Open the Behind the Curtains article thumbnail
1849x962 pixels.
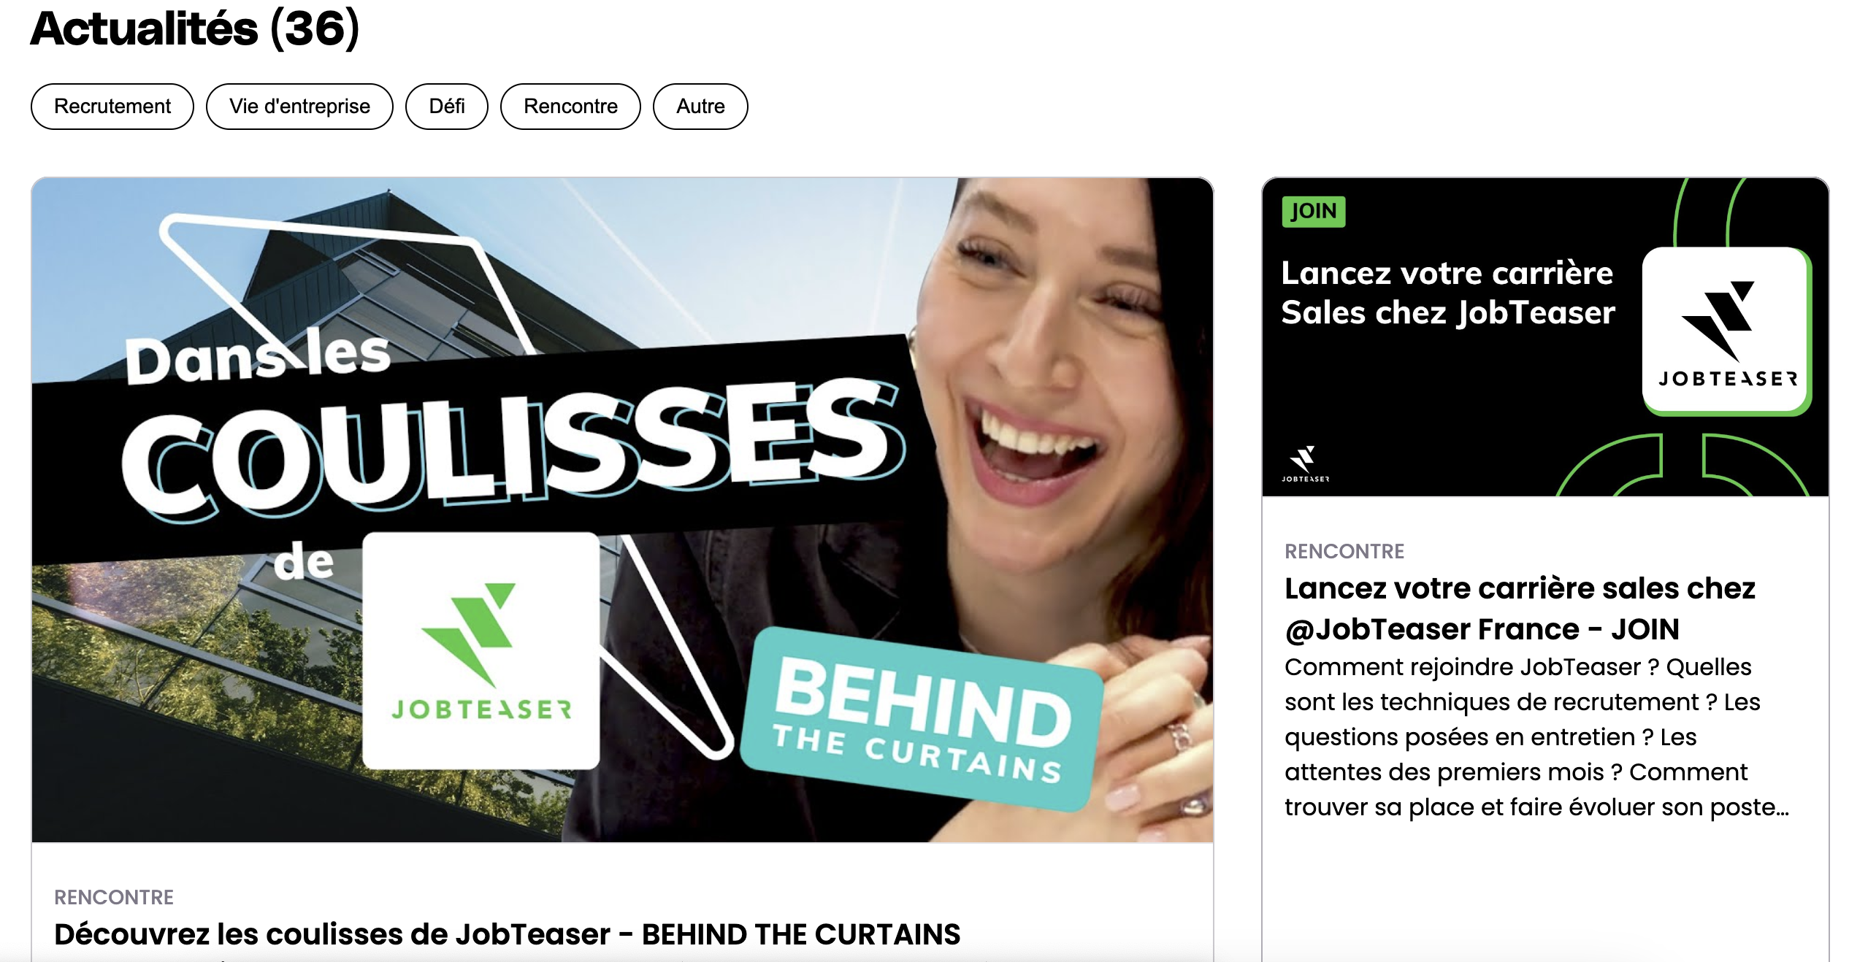coord(622,509)
